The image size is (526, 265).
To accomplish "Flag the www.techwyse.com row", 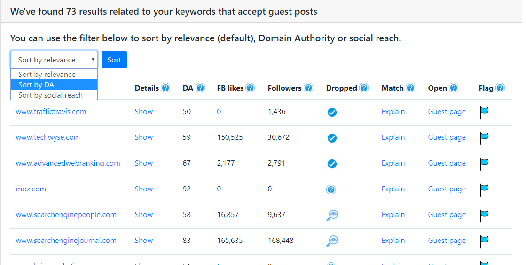I will [484, 138].
